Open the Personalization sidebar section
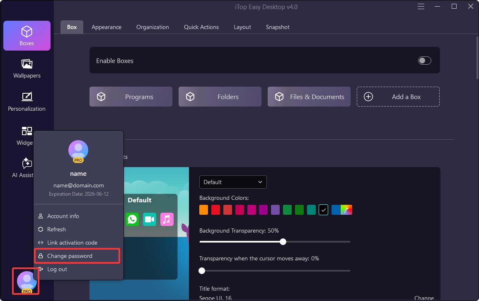The height and width of the screenshot is (301, 479). pyautogui.click(x=27, y=102)
